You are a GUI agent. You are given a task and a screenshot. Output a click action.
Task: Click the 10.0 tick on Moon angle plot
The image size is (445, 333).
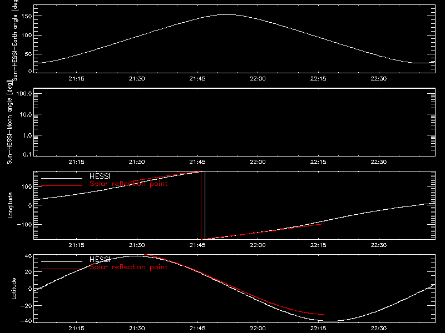pos(25,115)
